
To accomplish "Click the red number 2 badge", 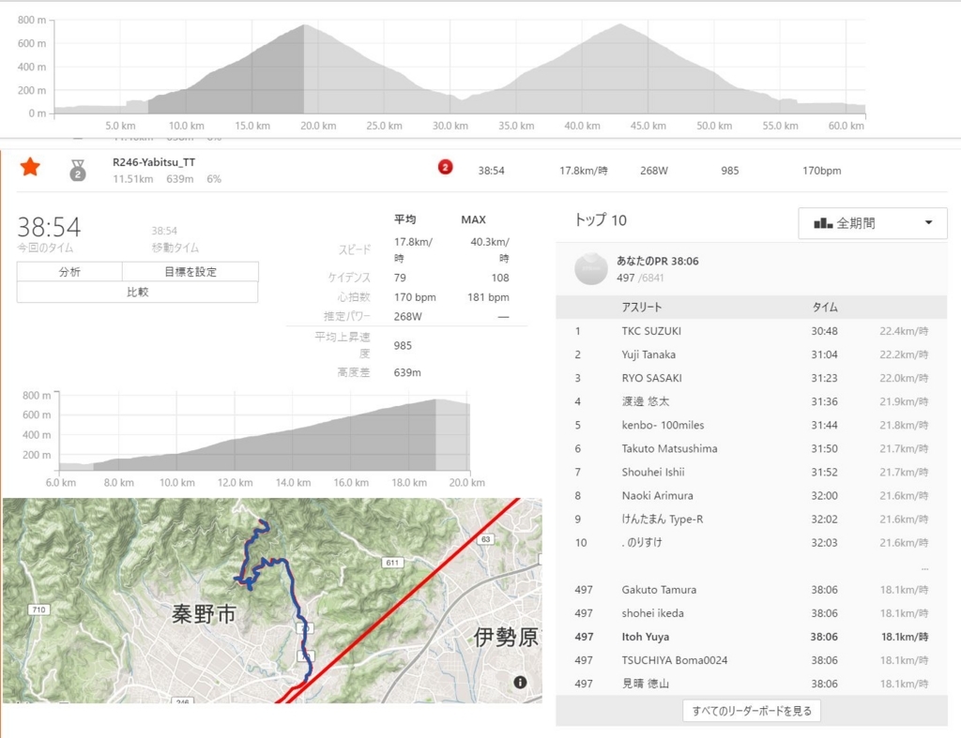I will (446, 167).
